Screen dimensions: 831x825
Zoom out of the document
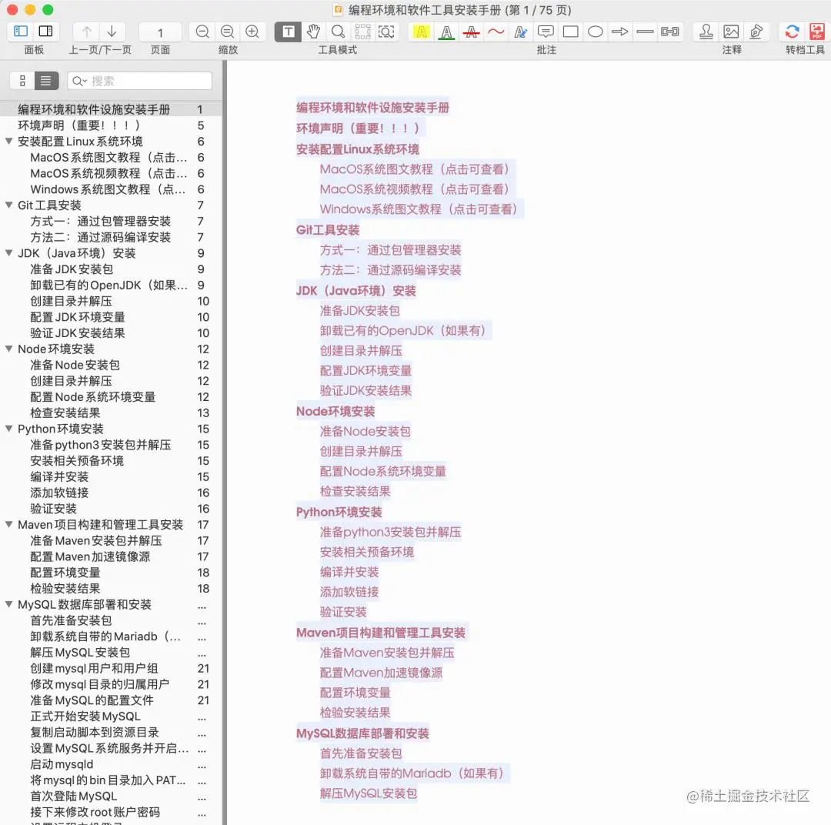pos(202,32)
